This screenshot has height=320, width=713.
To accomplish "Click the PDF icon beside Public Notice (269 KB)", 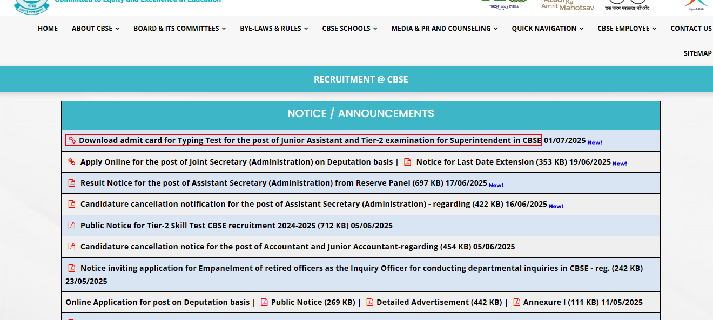I will tap(264, 302).
